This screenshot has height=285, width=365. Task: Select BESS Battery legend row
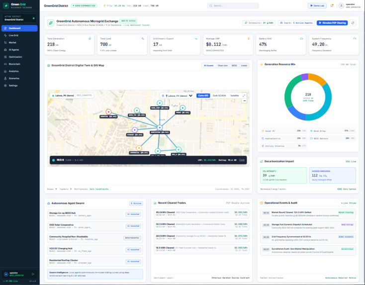point(333,138)
